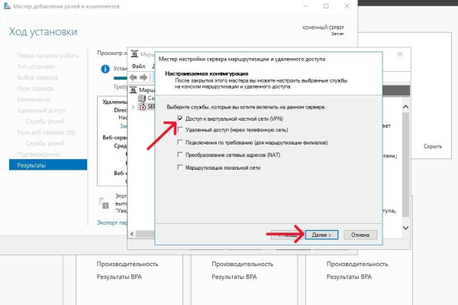Click the notification flag icon

tap(103, 203)
